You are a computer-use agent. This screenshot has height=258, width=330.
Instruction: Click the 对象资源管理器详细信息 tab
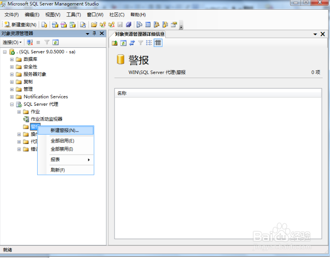pos(139,34)
